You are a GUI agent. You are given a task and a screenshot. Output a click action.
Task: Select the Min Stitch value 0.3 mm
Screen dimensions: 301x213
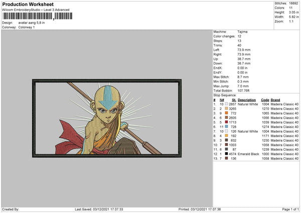tap(243, 81)
